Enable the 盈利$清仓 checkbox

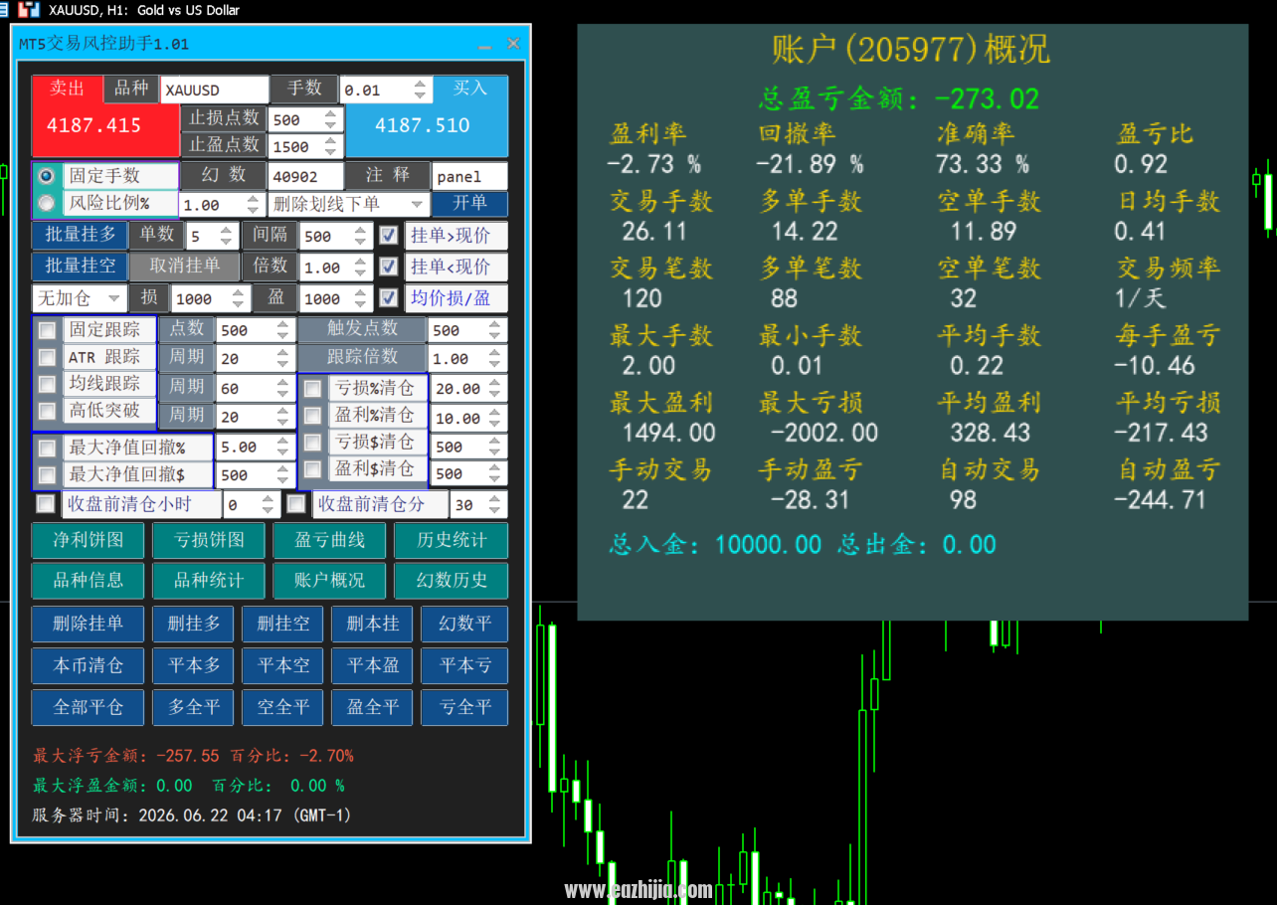[x=312, y=468]
